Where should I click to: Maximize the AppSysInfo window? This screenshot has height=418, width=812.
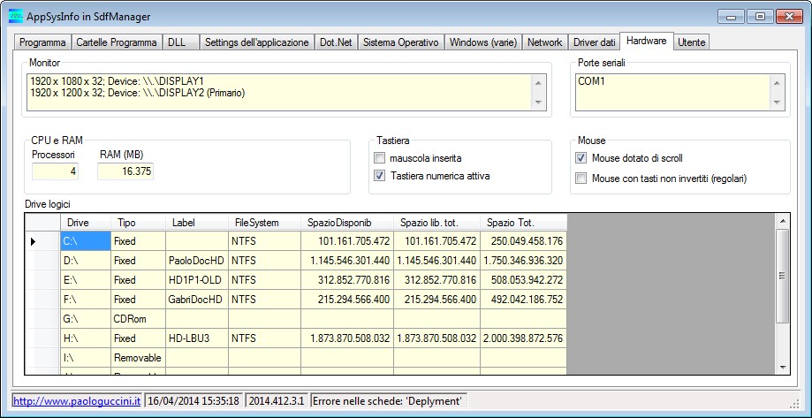(x=760, y=17)
